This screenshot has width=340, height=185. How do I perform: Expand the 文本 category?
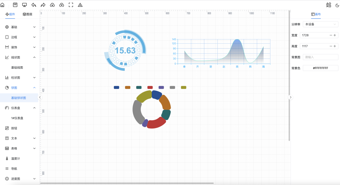[x=20, y=138]
